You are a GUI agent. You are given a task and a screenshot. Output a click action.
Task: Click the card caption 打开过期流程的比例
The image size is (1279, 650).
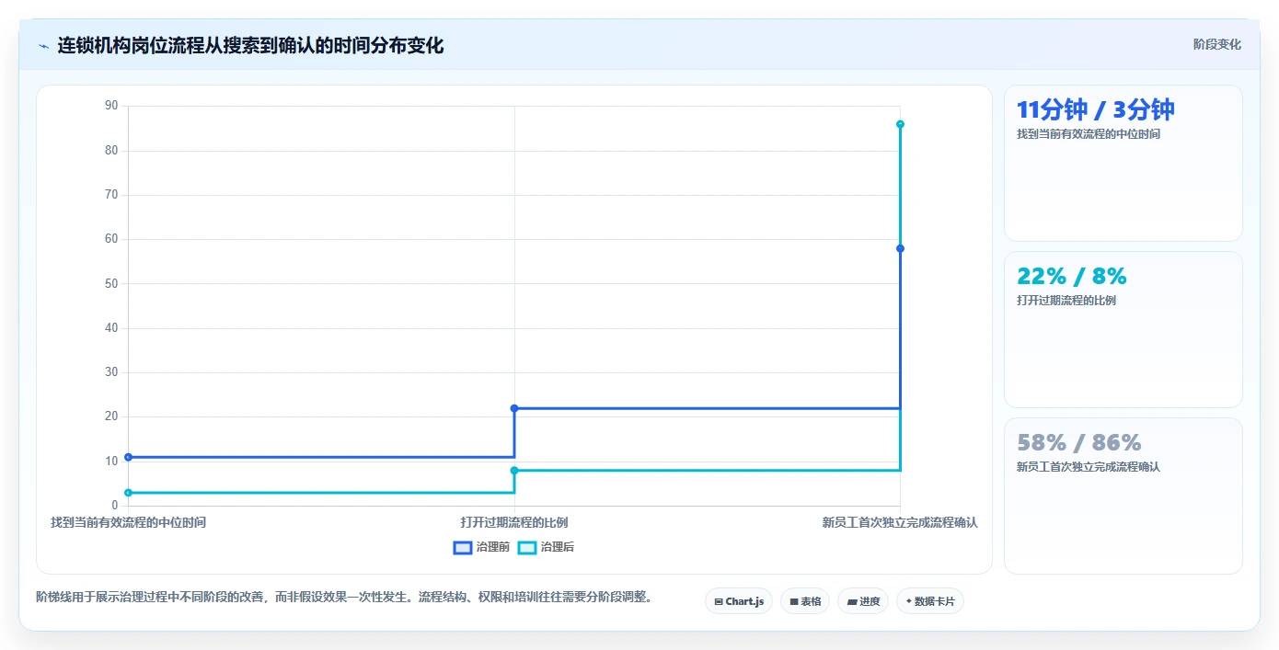tap(1066, 301)
